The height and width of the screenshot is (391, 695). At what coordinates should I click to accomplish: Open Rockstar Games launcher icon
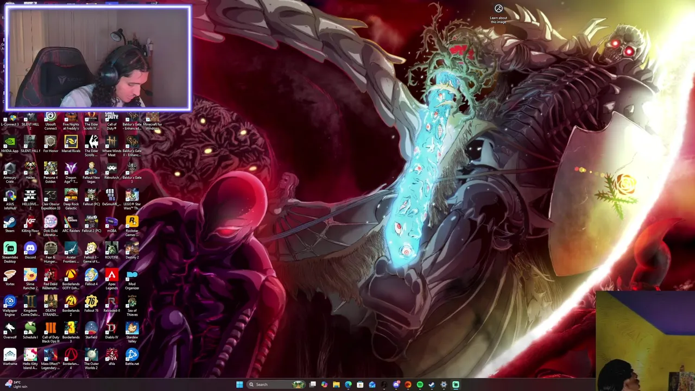pyautogui.click(x=132, y=226)
